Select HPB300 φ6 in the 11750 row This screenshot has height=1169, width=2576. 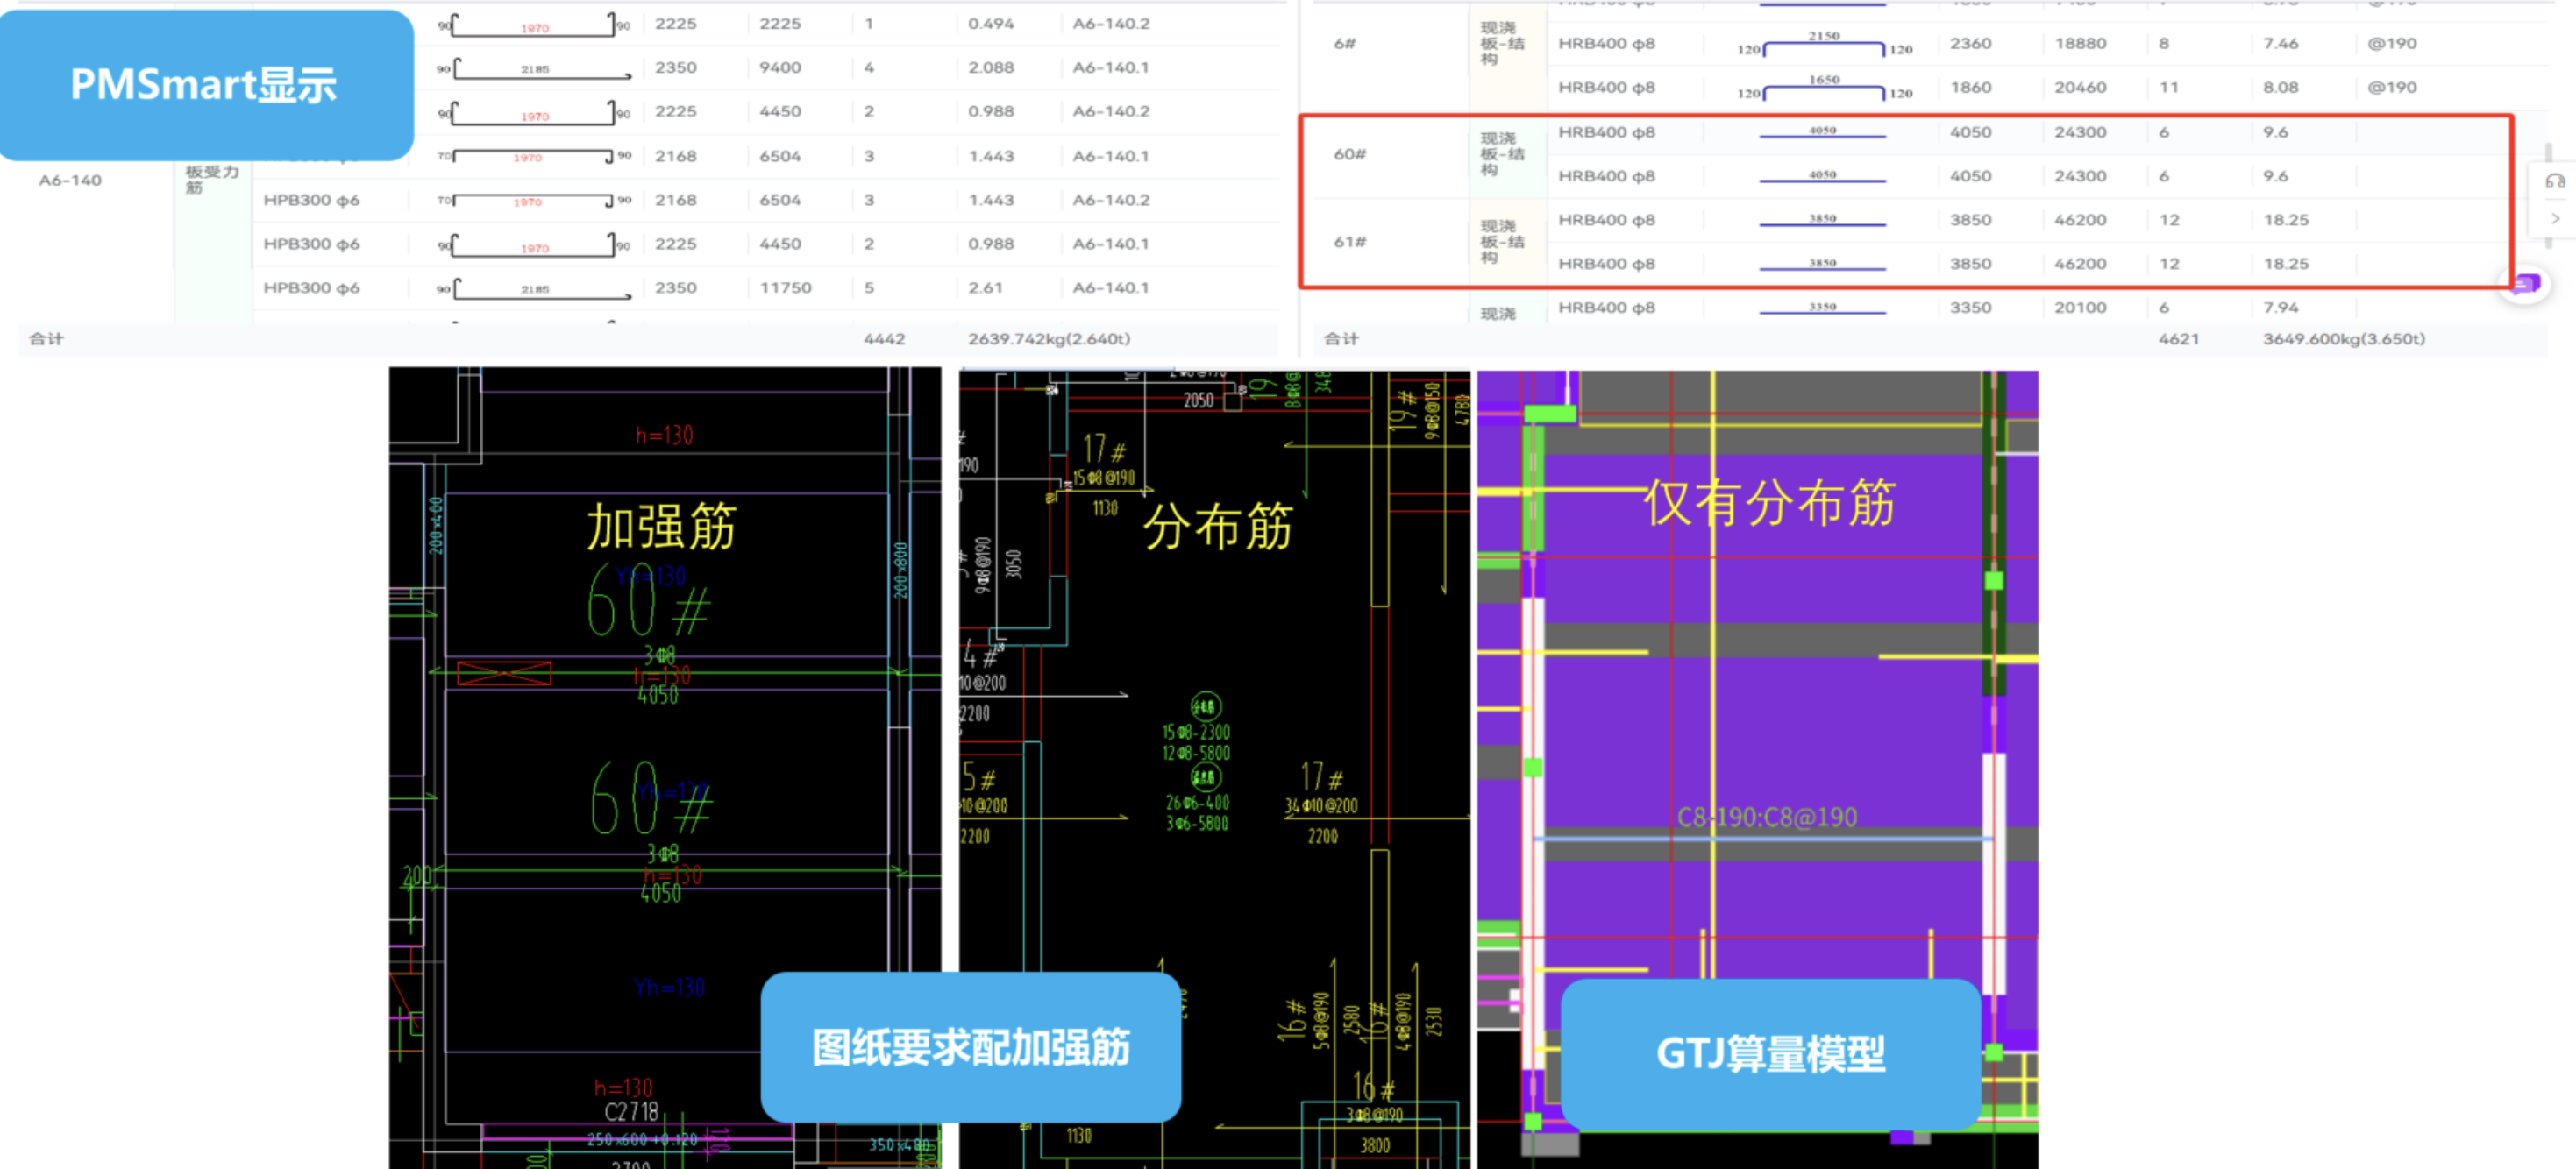point(311,287)
